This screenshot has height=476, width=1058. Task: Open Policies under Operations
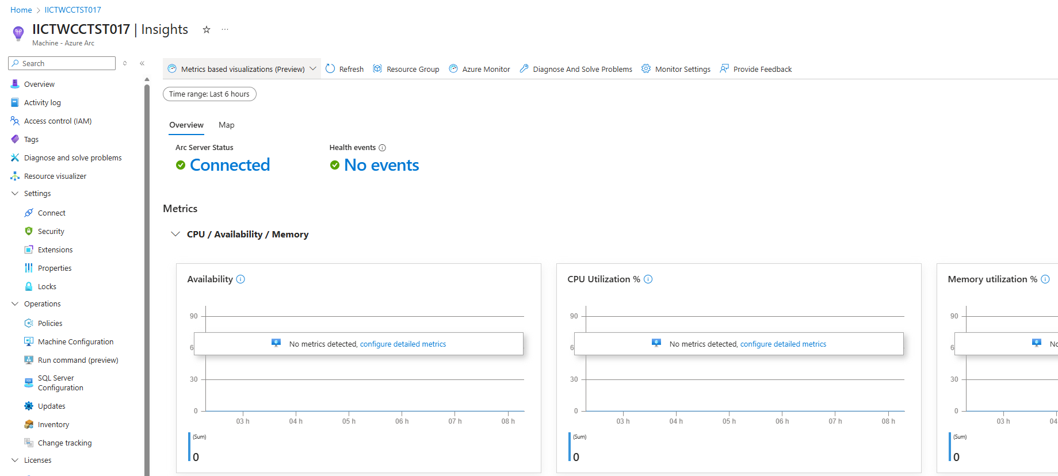(x=50, y=323)
